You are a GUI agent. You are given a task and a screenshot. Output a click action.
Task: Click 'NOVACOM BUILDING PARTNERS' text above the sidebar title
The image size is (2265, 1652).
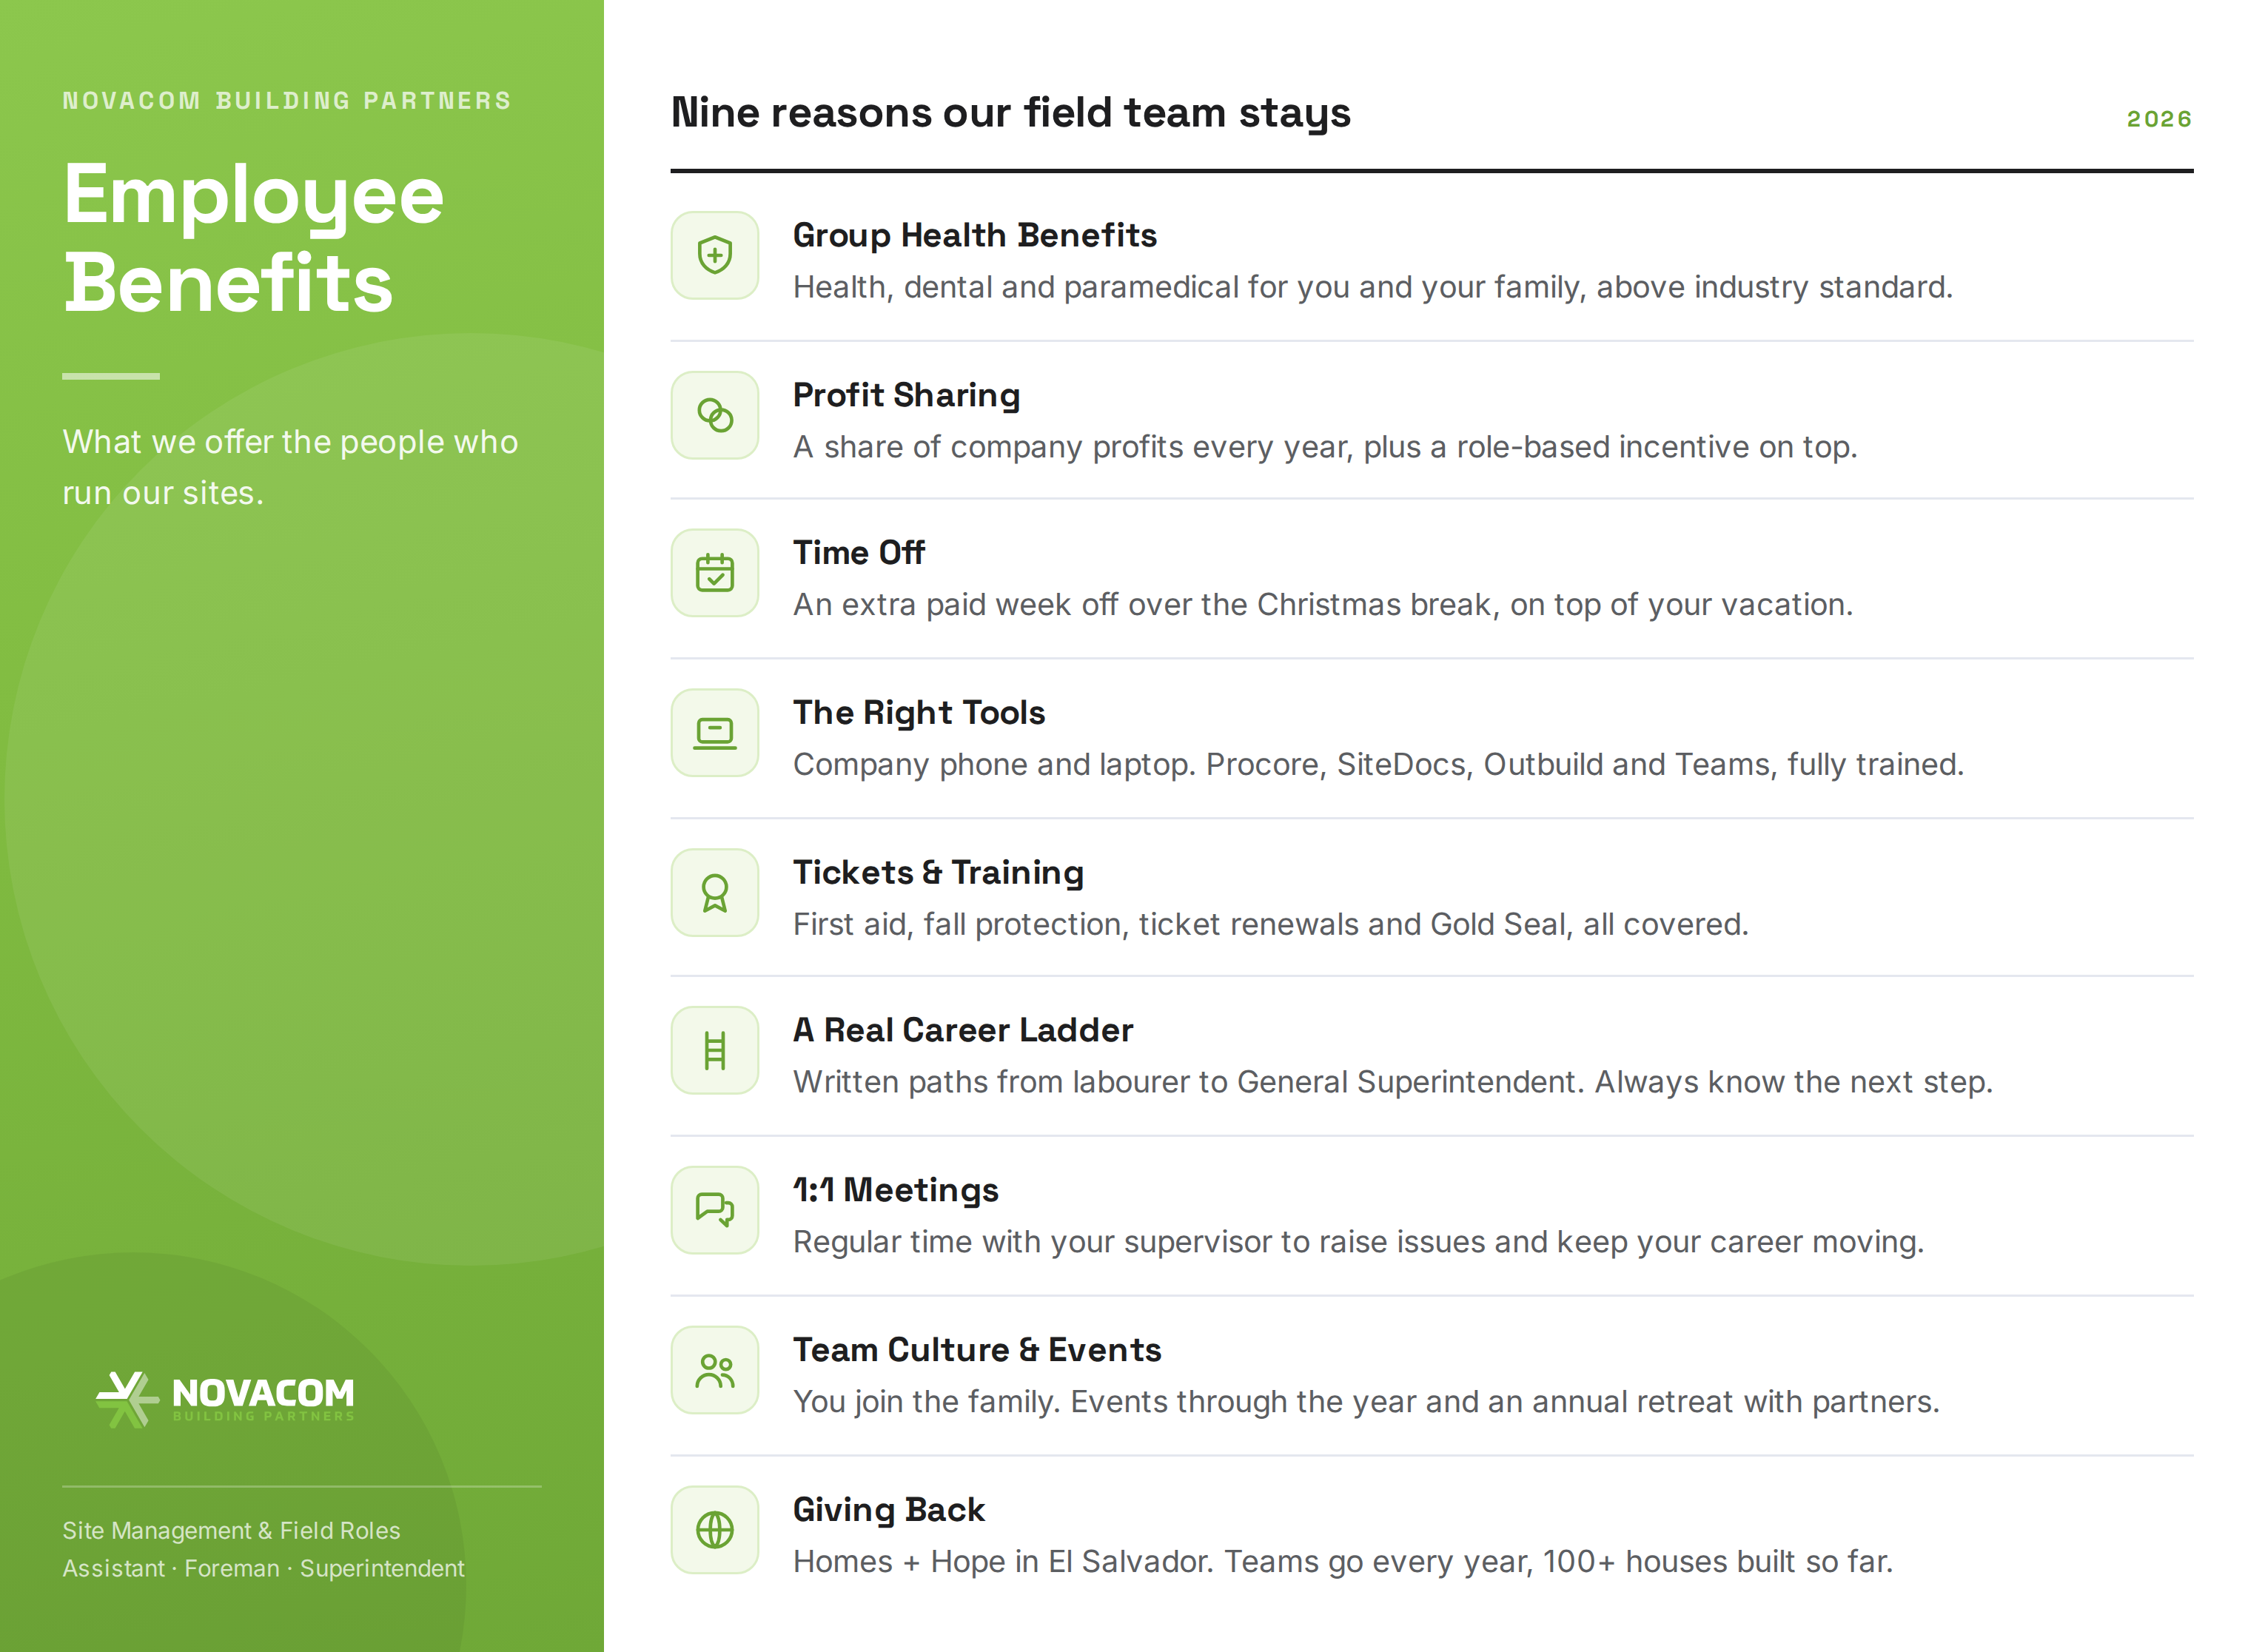tap(287, 101)
